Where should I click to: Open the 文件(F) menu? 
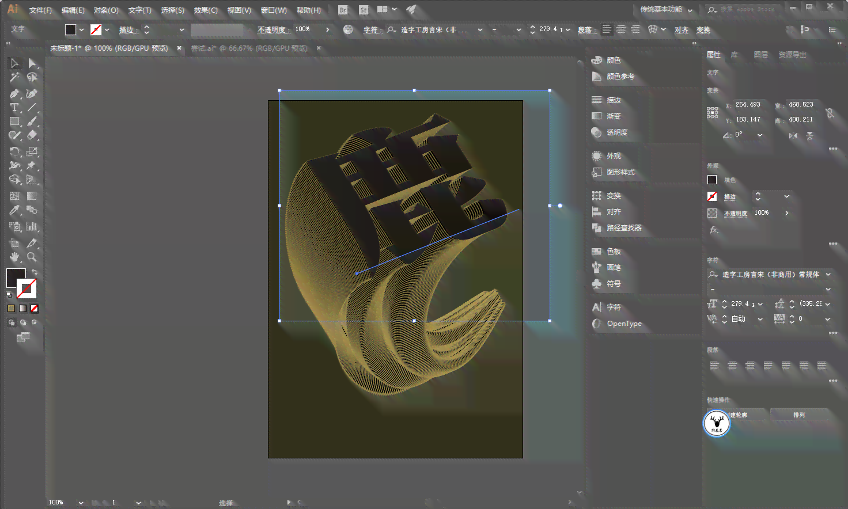[x=40, y=10]
